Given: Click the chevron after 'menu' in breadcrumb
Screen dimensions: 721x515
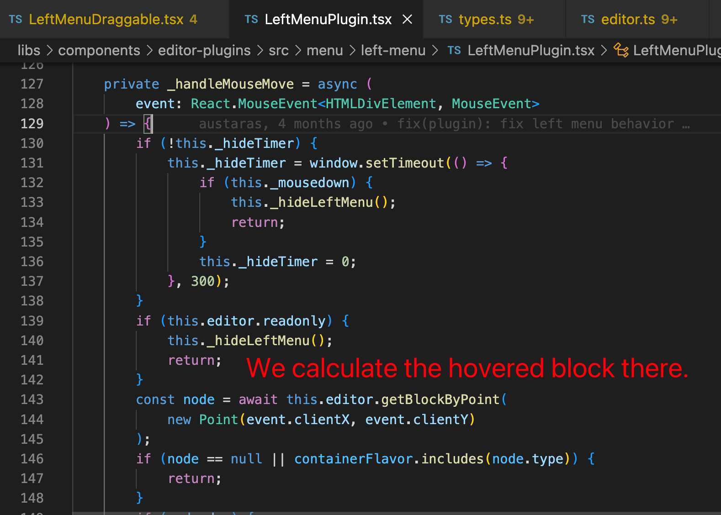Looking at the screenshot, I should pyautogui.click(x=352, y=50).
